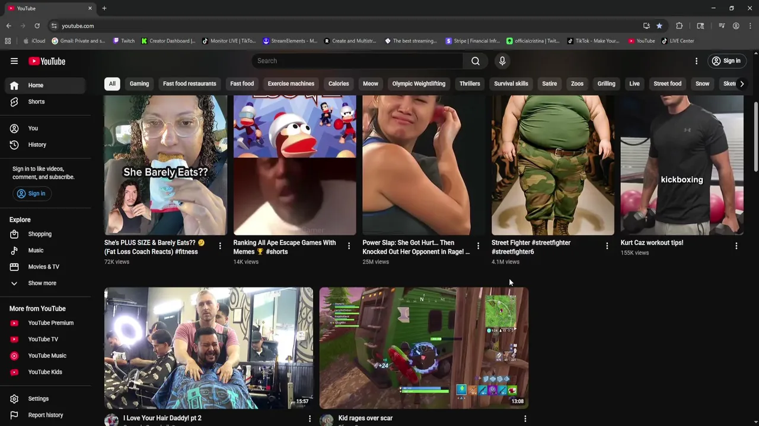The image size is (759, 426).
Task: Open Shorts from the sidebar
Action: (x=46, y=102)
